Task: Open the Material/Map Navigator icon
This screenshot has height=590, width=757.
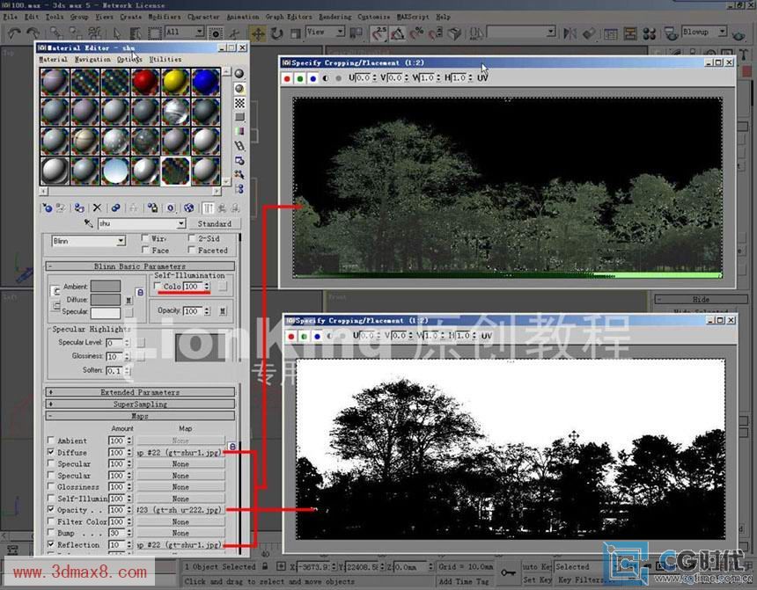Action: [x=239, y=189]
